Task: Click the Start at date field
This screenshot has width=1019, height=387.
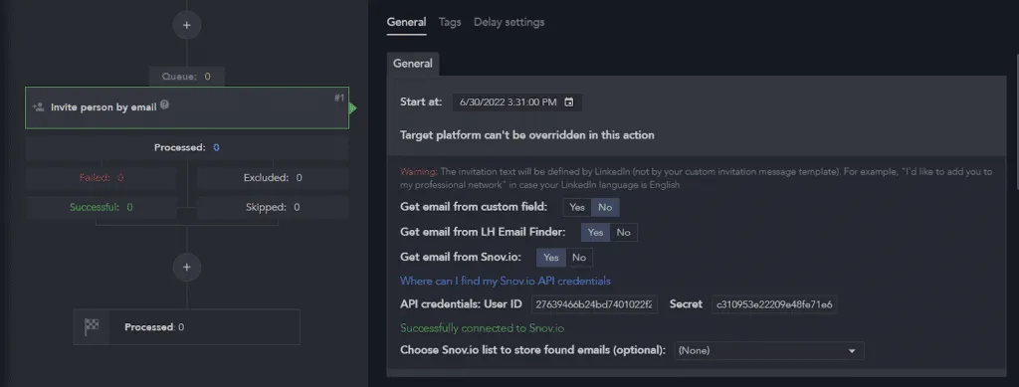Action: pos(517,101)
